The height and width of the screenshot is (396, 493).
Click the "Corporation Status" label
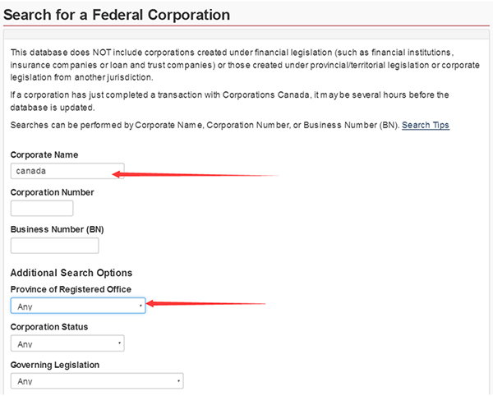[49, 327]
